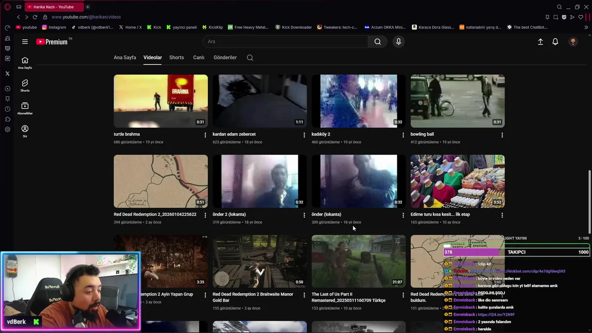Open X (Twitter) panel in Opera sidebar

[7, 74]
